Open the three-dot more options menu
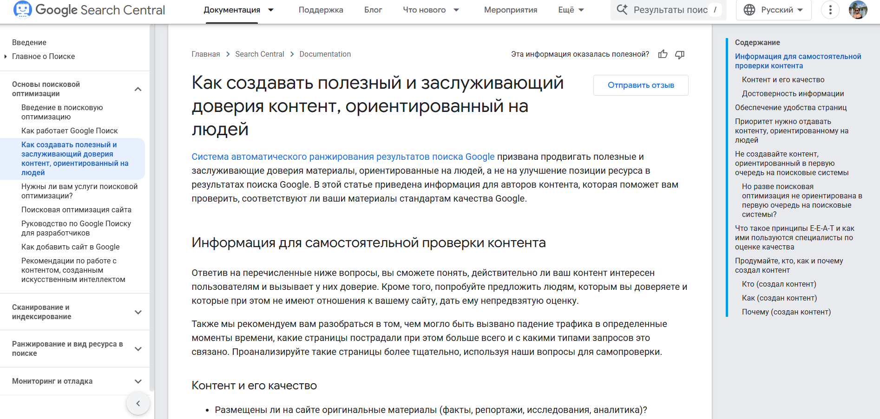Screen dimensions: 880x419 (830, 10)
